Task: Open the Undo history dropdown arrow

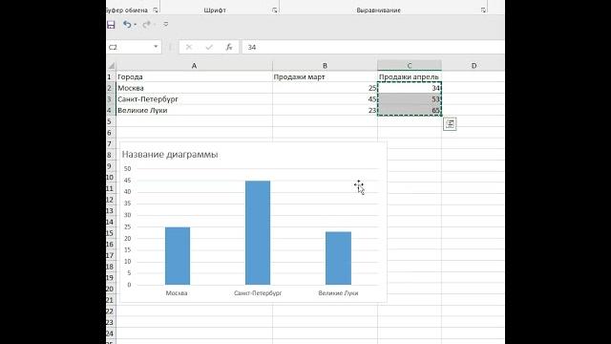Action: click(136, 25)
